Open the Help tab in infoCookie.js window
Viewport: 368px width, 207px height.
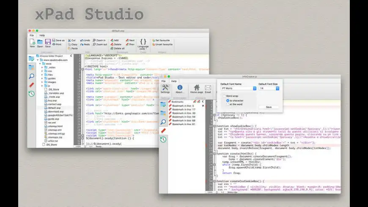pos(174,81)
